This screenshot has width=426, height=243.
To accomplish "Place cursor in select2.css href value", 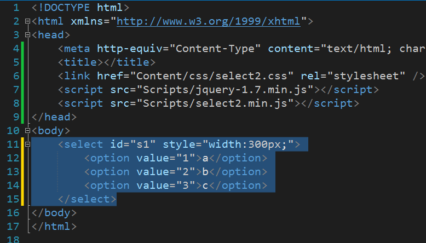I will [212, 76].
